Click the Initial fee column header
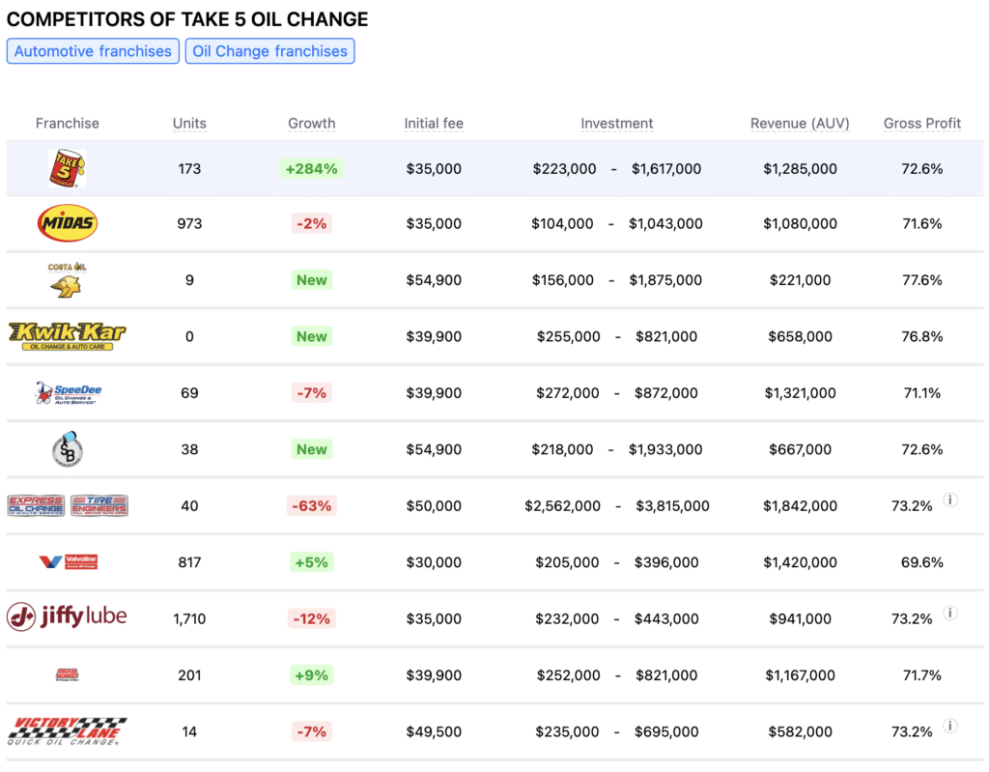The height and width of the screenshot is (772, 989). (434, 123)
